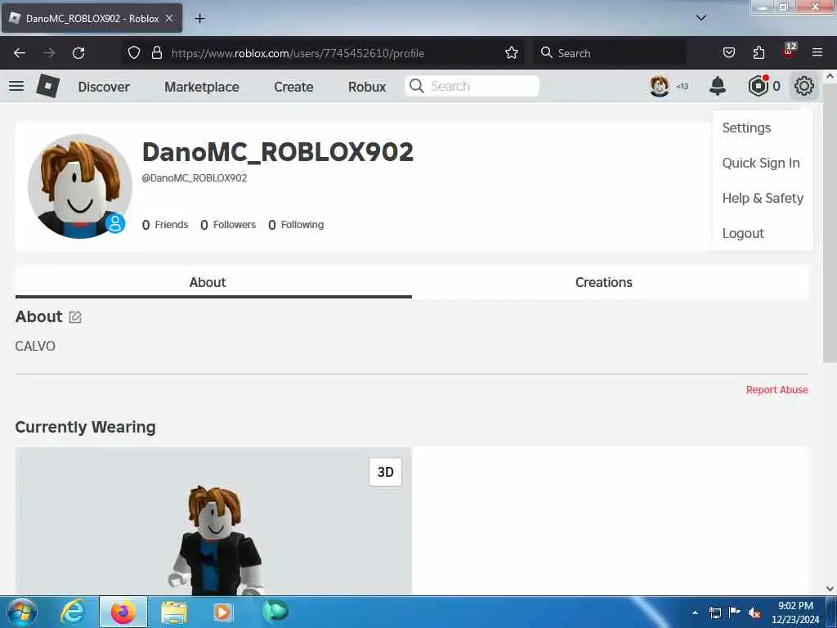The width and height of the screenshot is (837, 628).
Task: Show hidden system tray icons
Action: coord(695,612)
